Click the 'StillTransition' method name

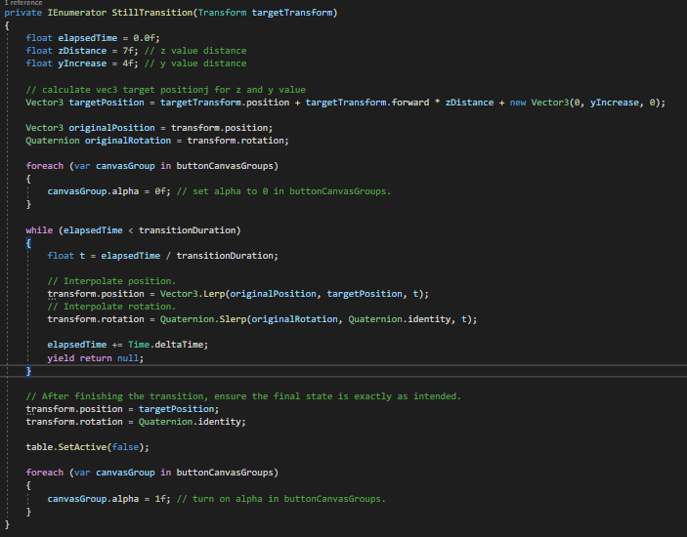click(152, 13)
